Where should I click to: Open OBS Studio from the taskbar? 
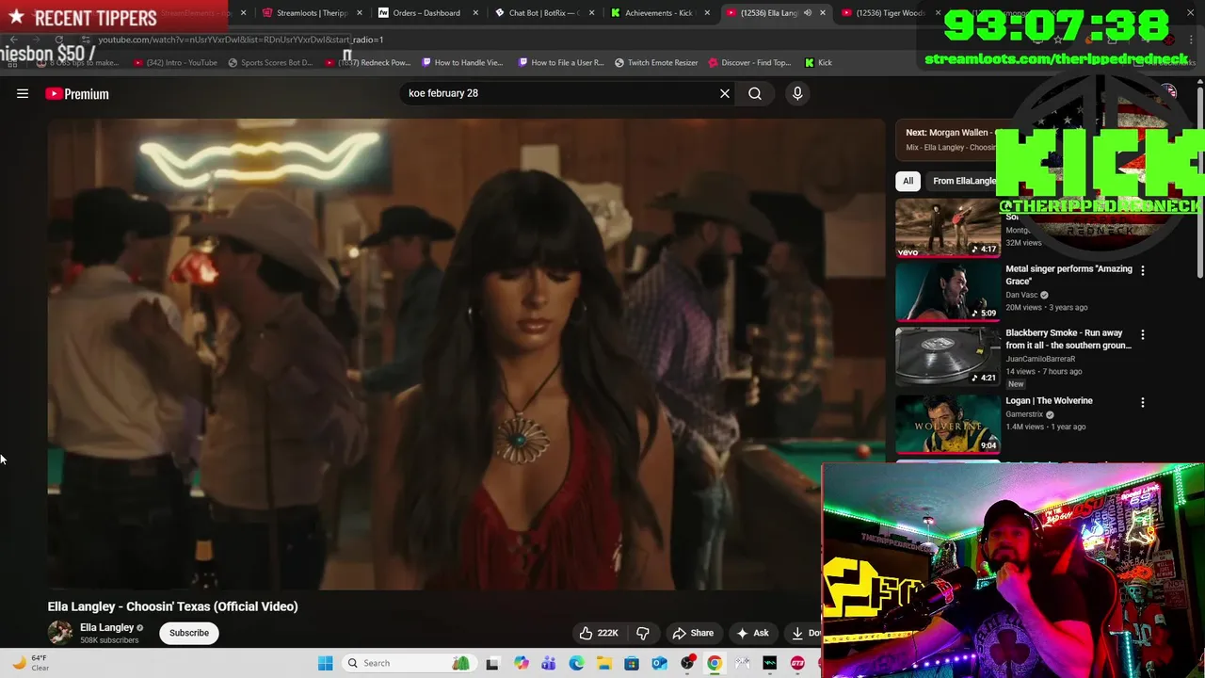[x=687, y=663]
